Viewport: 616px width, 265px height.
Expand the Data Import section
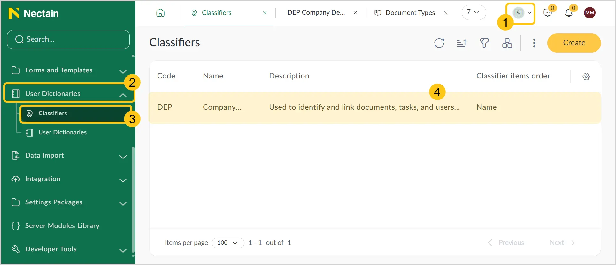[x=123, y=157]
